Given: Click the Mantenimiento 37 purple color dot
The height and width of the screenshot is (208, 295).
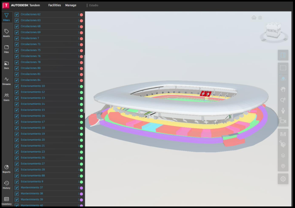Looking at the screenshot, I should coord(81,188).
